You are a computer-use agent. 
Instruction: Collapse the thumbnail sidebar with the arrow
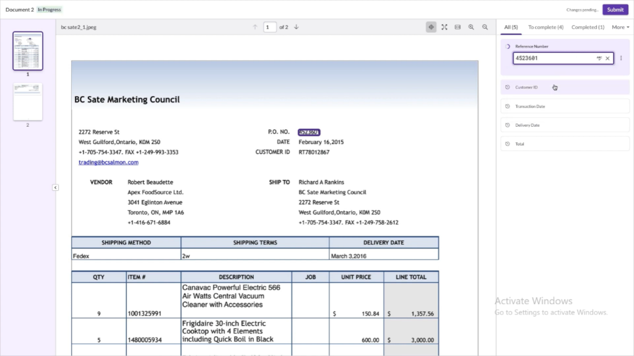(x=55, y=187)
